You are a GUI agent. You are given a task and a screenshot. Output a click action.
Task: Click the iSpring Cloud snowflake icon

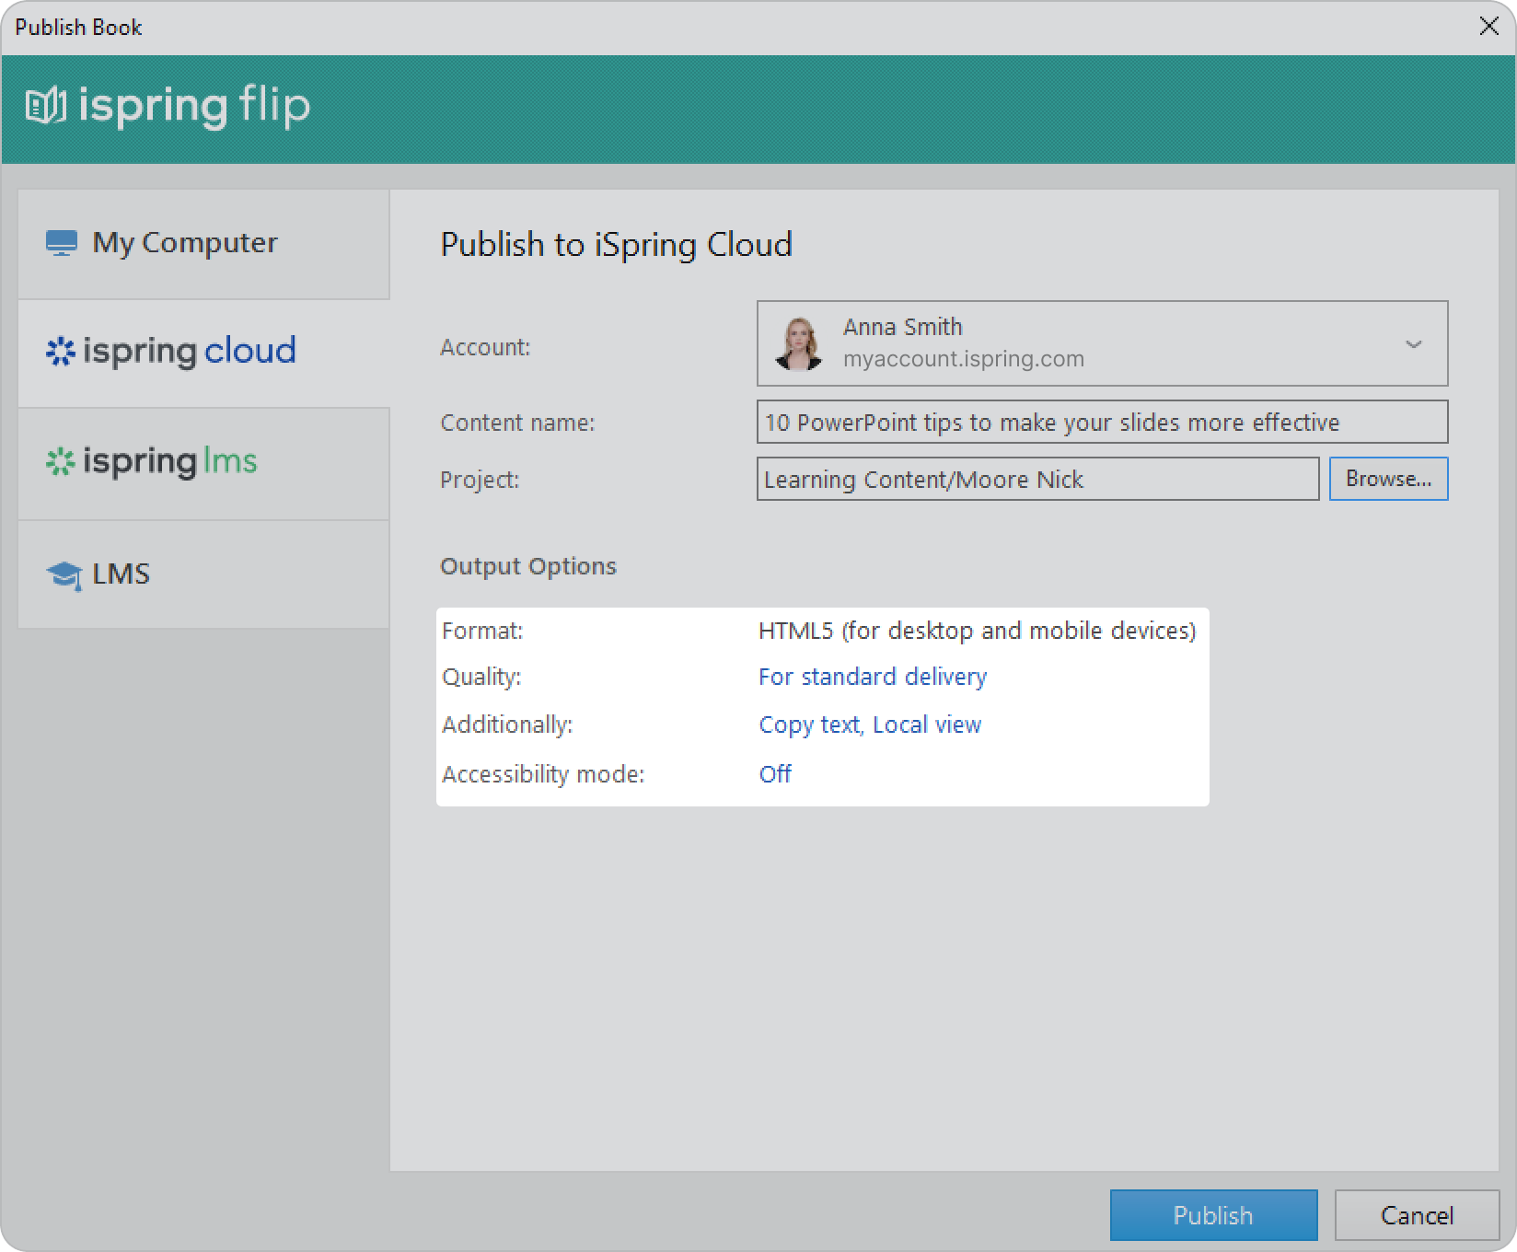[x=60, y=352]
